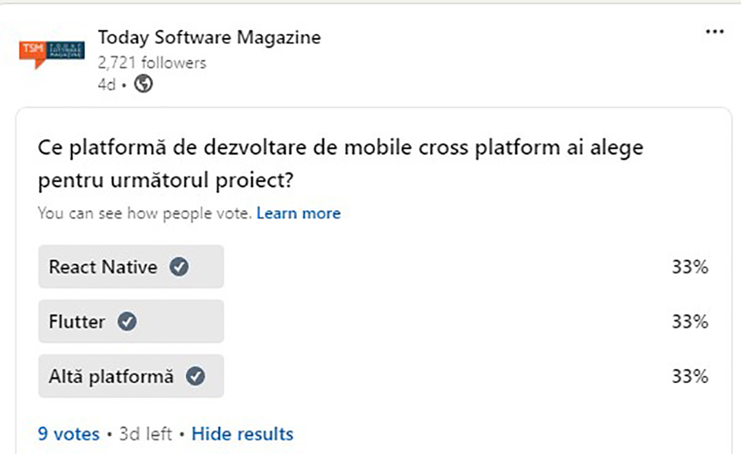Click the 2,721 followers text
Viewport: 741px width, 454px height.
152,62
